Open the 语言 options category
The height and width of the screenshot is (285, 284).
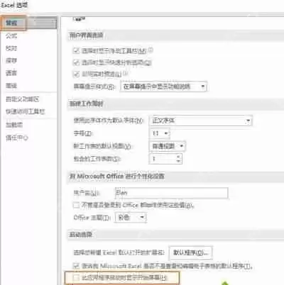(11, 73)
